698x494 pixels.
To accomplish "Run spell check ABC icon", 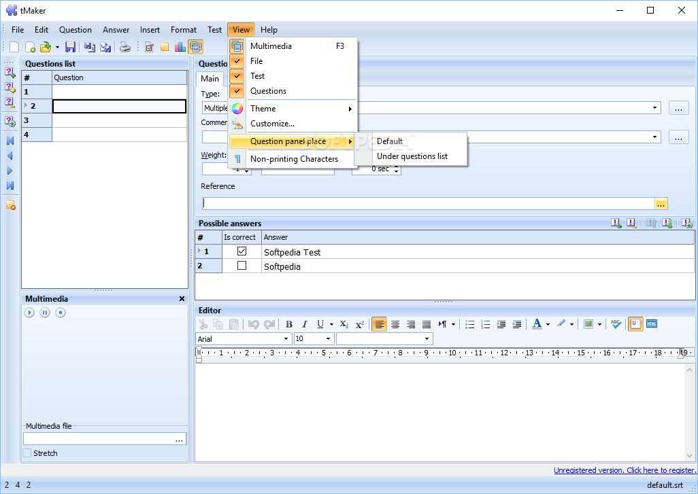I will coord(616,324).
